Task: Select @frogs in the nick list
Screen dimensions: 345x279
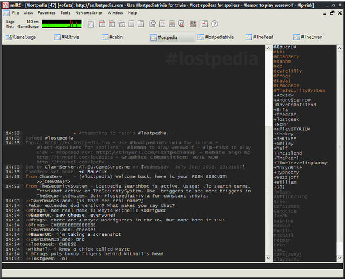Action: coord(282,76)
